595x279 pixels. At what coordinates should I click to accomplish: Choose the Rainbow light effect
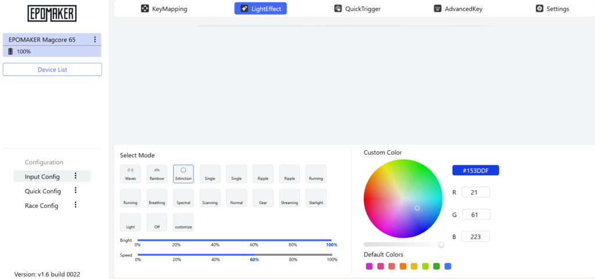(157, 174)
